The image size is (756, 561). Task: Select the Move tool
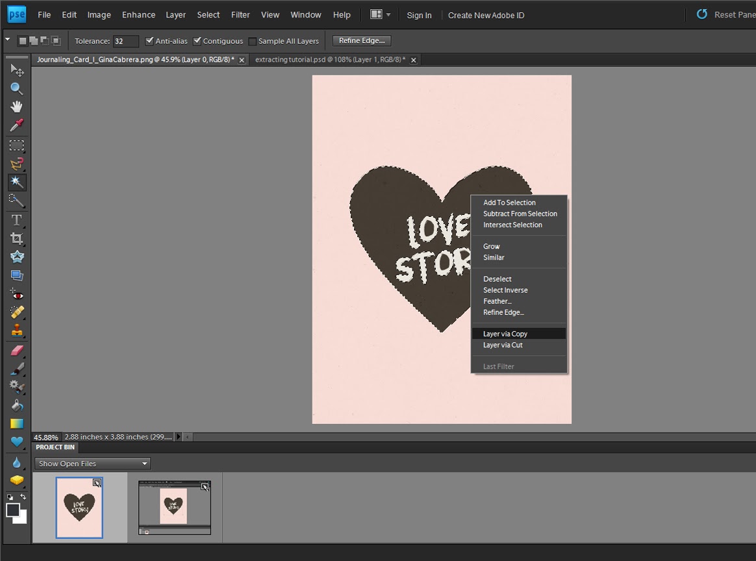(x=17, y=69)
